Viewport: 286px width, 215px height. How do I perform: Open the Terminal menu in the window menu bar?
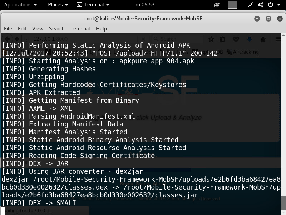point(80,29)
